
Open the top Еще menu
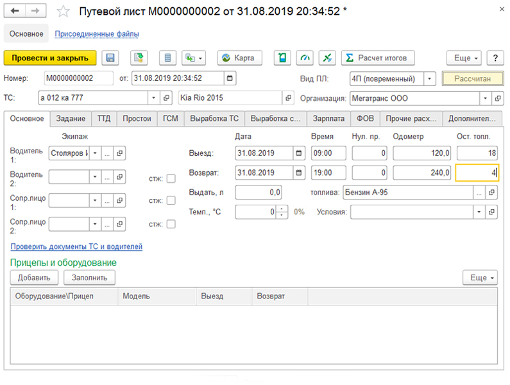tap(464, 58)
